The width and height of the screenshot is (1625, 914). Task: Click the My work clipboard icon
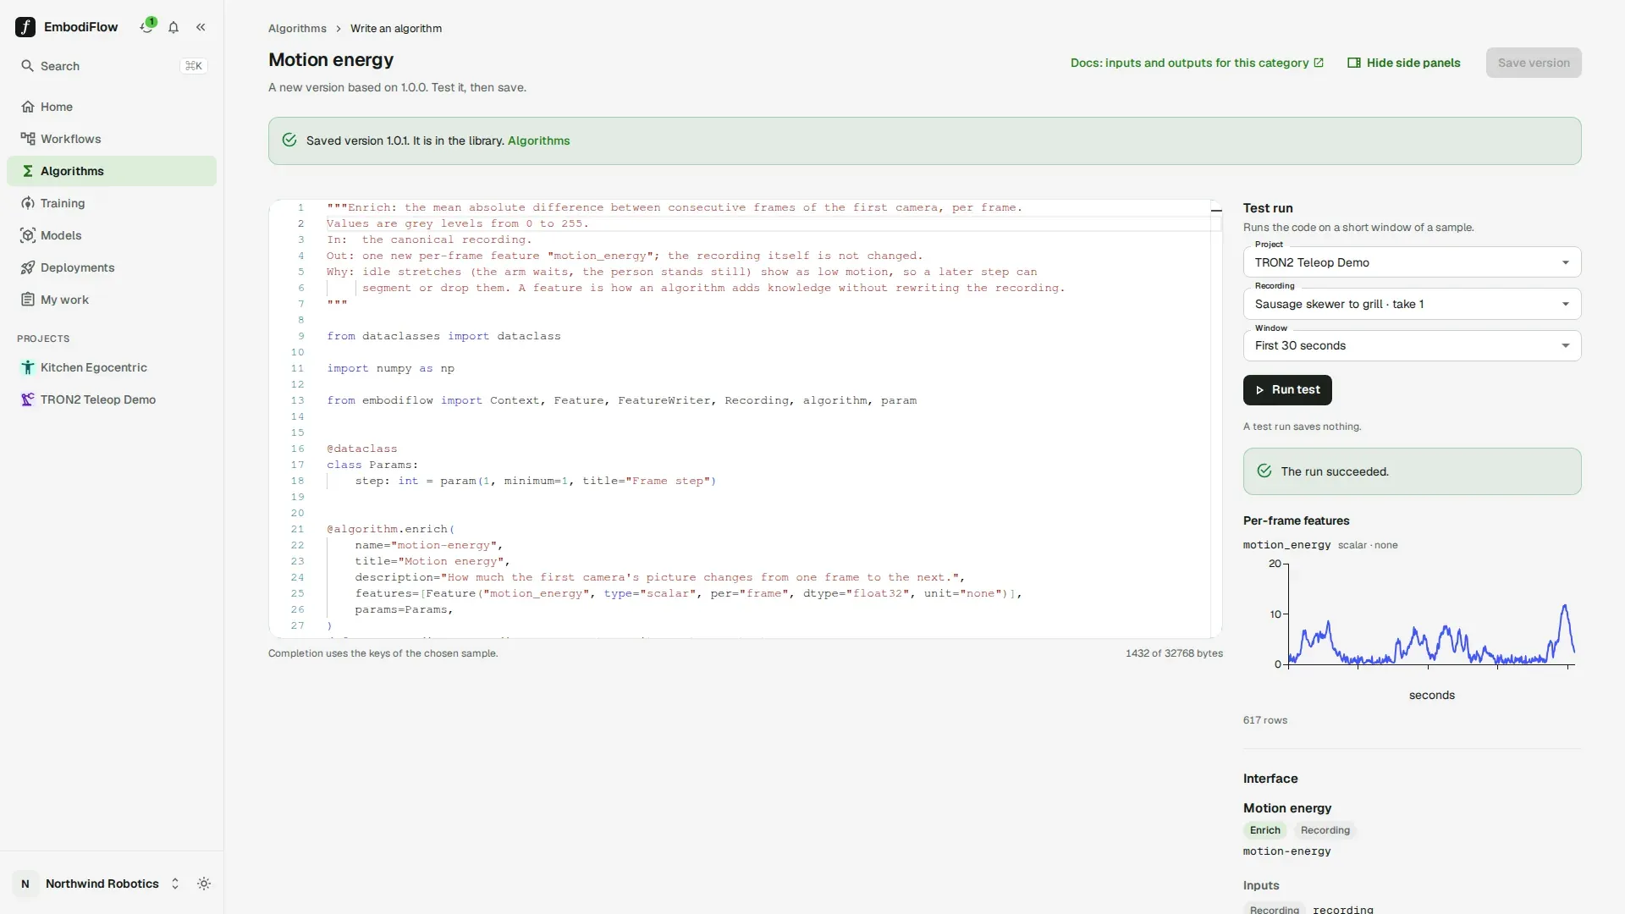[28, 300]
